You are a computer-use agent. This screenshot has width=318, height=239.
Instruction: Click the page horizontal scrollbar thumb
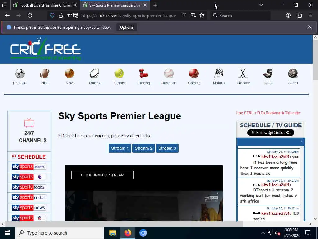click(x=124, y=224)
